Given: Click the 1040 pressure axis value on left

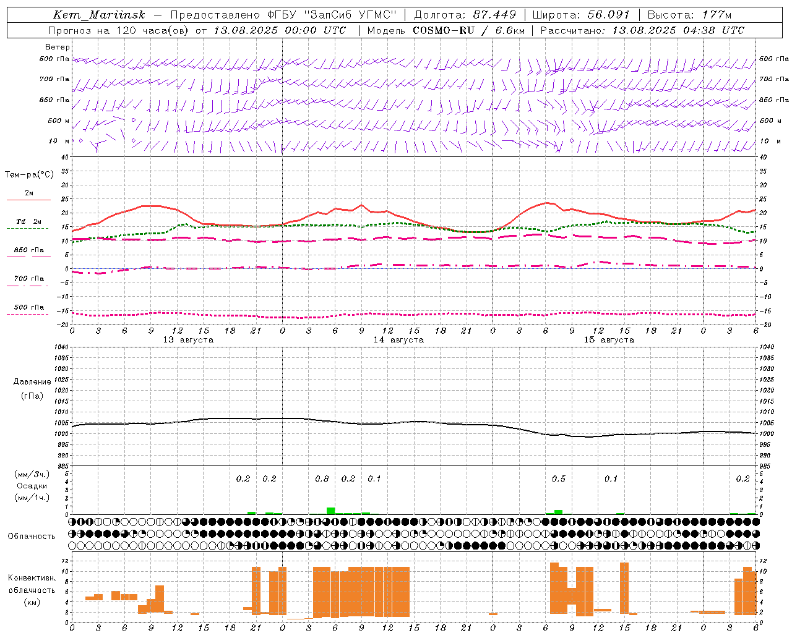Looking at the screenshot, I should (61, 347).
